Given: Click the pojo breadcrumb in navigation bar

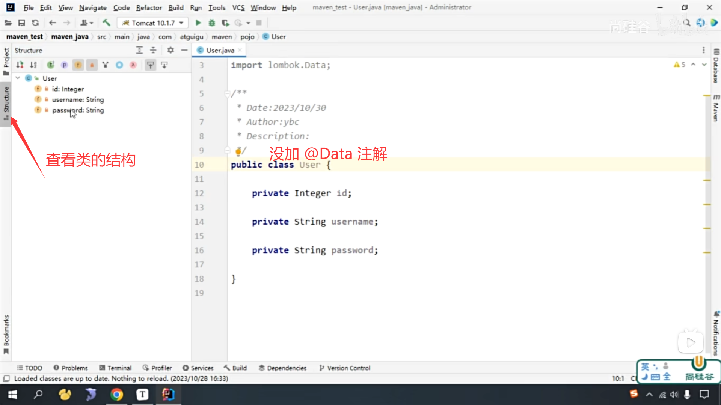Looking at the screenshot, I should click(x=247, y=37).
